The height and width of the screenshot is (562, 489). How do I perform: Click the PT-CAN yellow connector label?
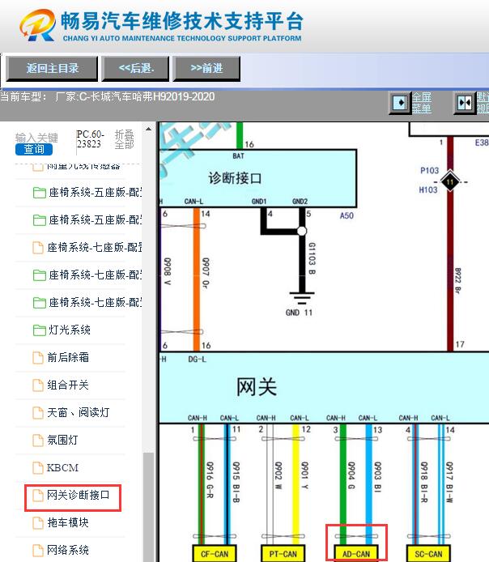(283, 554)
